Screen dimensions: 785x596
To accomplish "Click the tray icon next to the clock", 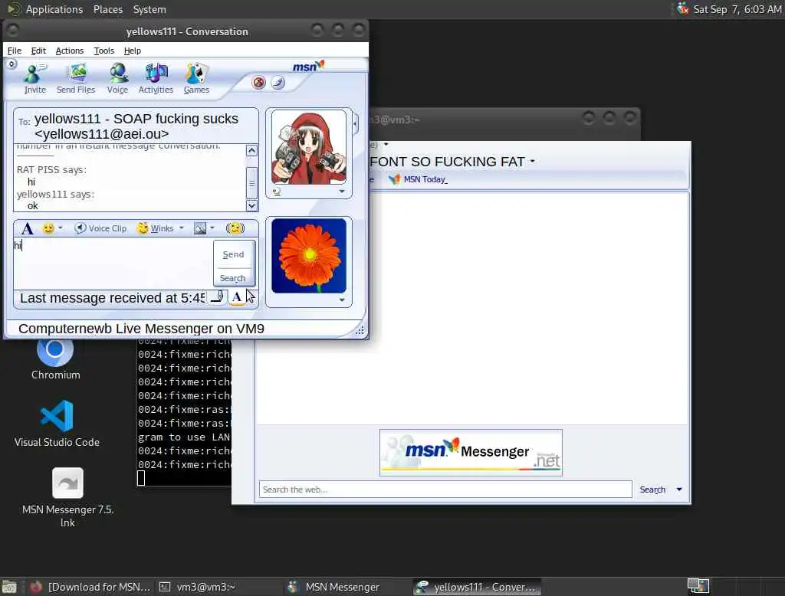I will pos(683,8).
